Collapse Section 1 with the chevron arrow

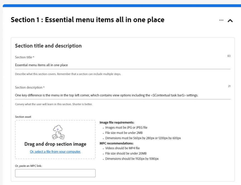230,20
